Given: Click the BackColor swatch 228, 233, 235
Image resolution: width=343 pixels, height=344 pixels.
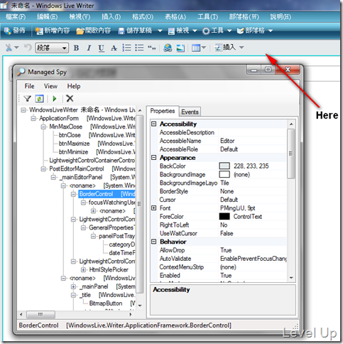Looking at the screenshot, I should [x=224, y=166].
